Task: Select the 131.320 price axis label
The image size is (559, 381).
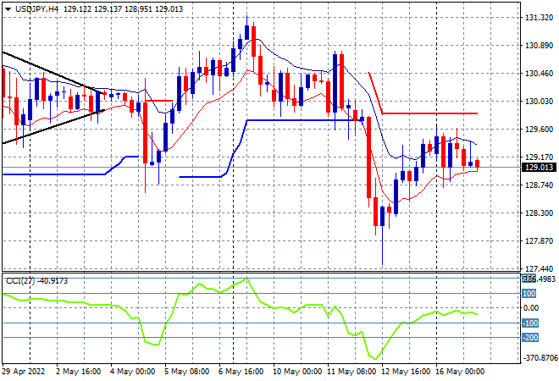Action: (540, 18)
